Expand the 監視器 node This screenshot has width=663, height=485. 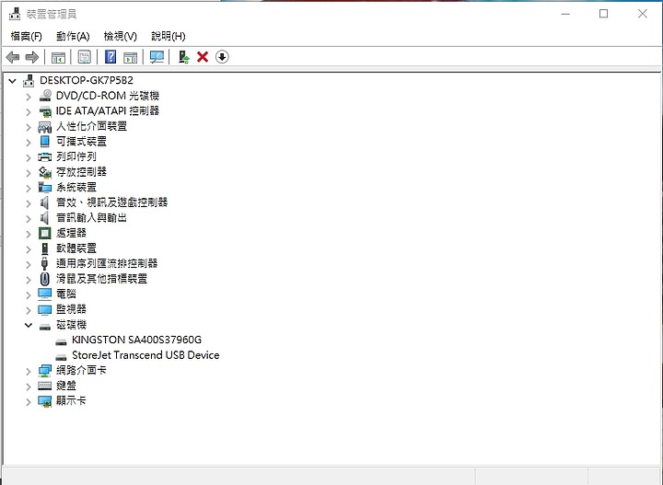29,310
